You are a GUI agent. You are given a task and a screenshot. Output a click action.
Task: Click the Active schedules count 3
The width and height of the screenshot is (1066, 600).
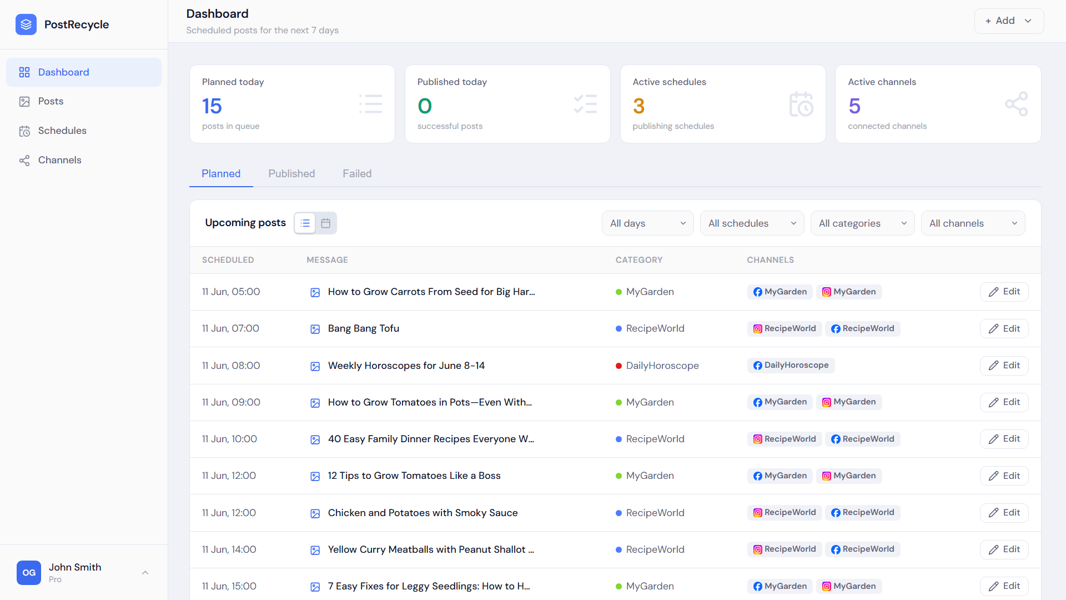click(x=638, y=106)
